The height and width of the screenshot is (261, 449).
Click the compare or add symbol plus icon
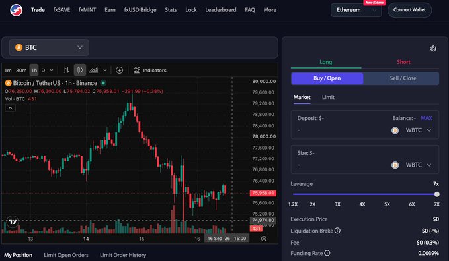120,71
